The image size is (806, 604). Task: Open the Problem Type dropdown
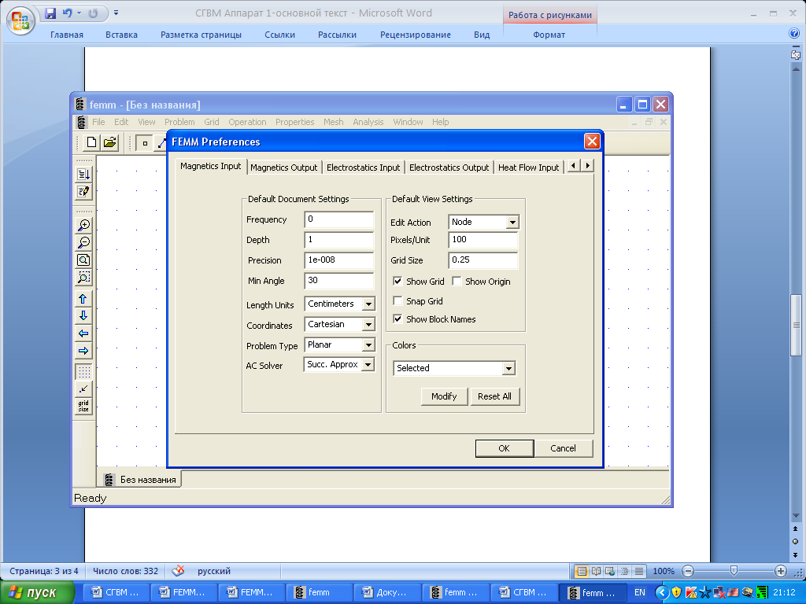pos(368,345)
